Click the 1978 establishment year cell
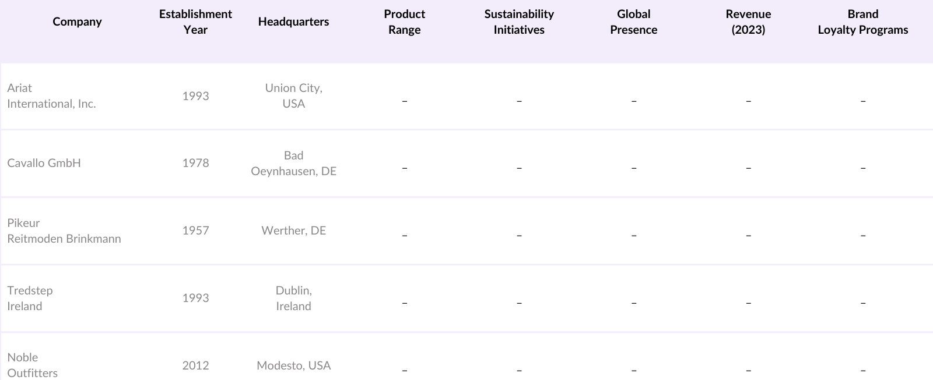 coord(195,163)
